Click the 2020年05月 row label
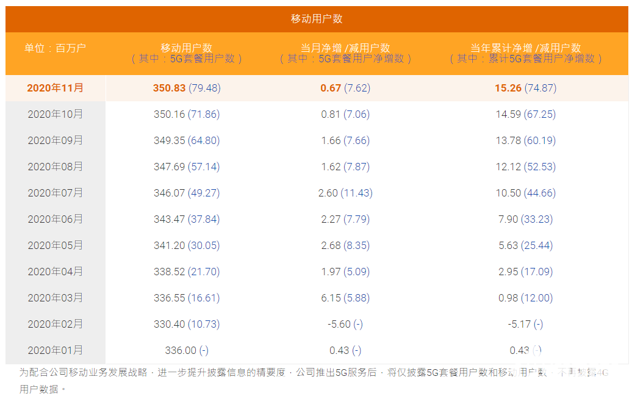 (x=56, y=245)
